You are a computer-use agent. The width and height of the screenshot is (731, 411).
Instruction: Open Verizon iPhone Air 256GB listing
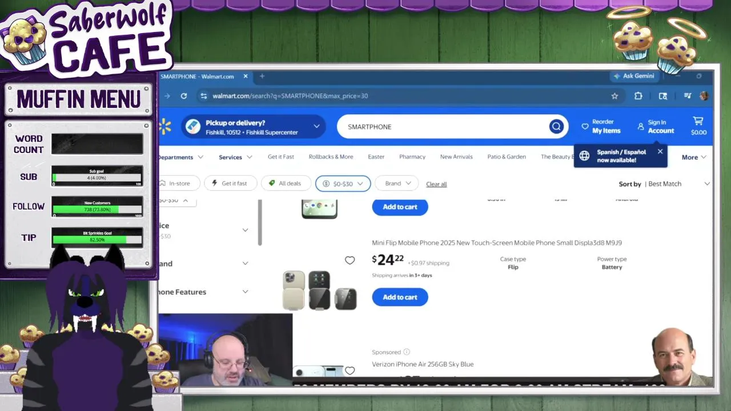(423, 364)
